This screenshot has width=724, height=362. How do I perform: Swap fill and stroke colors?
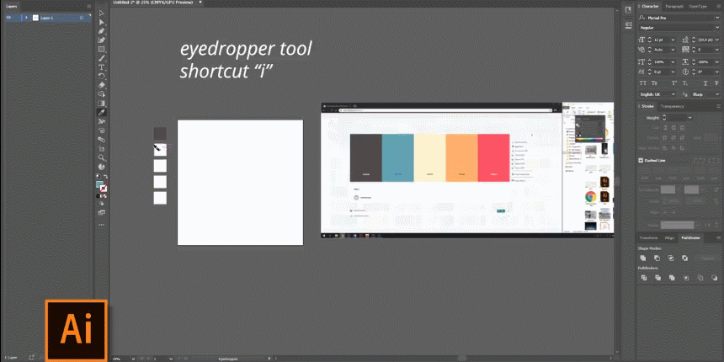[x=106, y=177]
